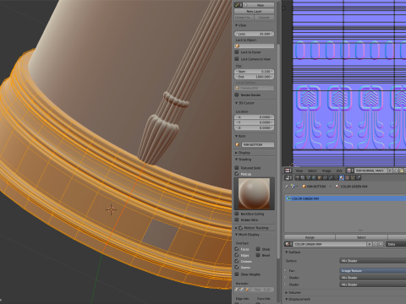This screenshot has width=406, height=304.
Task: Open the Scene properties tab icon
Action: 308,177
